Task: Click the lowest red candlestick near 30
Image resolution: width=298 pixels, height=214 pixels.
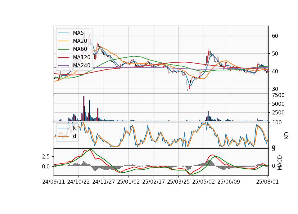Action: coord(190,87)
